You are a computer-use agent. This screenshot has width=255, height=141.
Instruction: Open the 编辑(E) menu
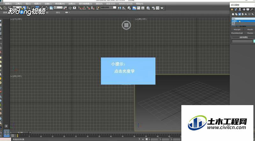[8, 3]
